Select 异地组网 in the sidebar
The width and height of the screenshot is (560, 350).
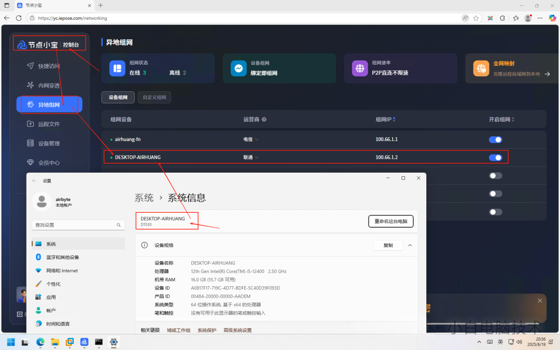(49, 105)
